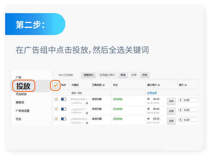Screen dimensions: 211x157
Task: Click the info icon beside 建议竞价 header
Action: pyautogui.click(x=159, y=85)
